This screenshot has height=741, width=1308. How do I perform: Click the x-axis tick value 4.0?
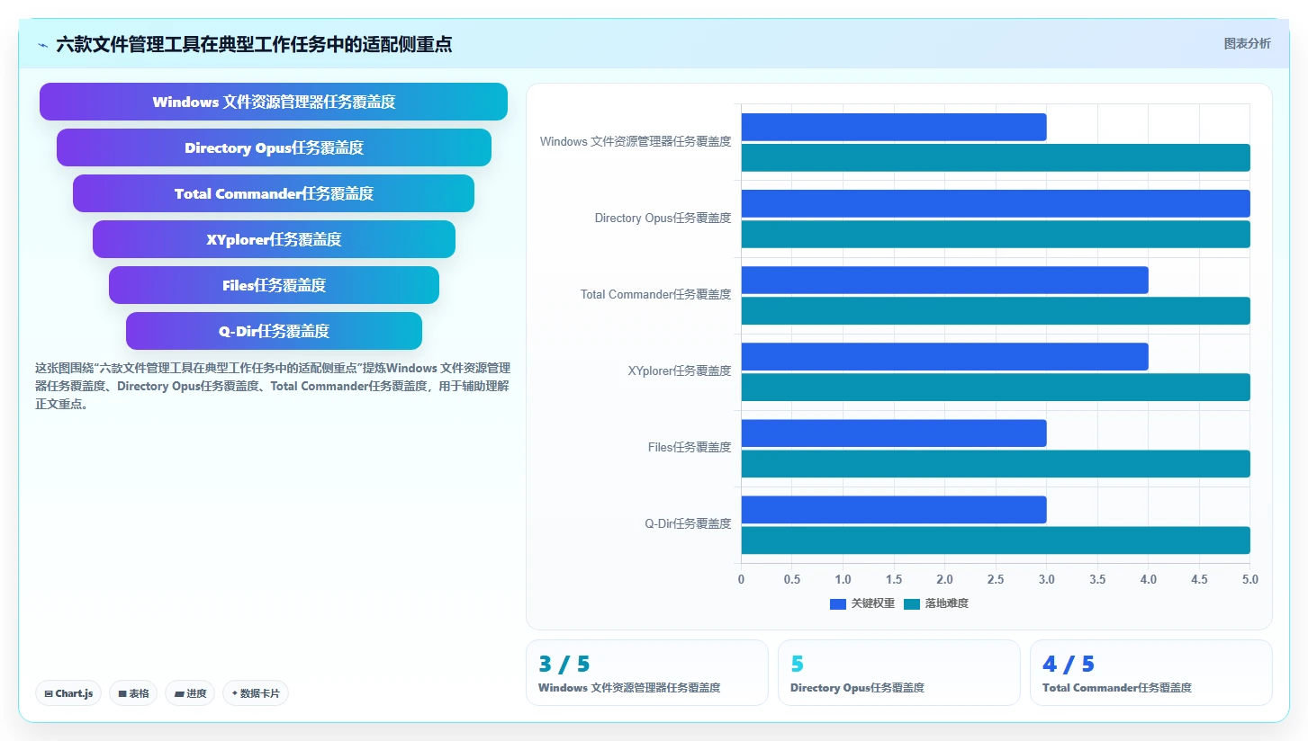pyautogui.click(x=1148, y=579)
